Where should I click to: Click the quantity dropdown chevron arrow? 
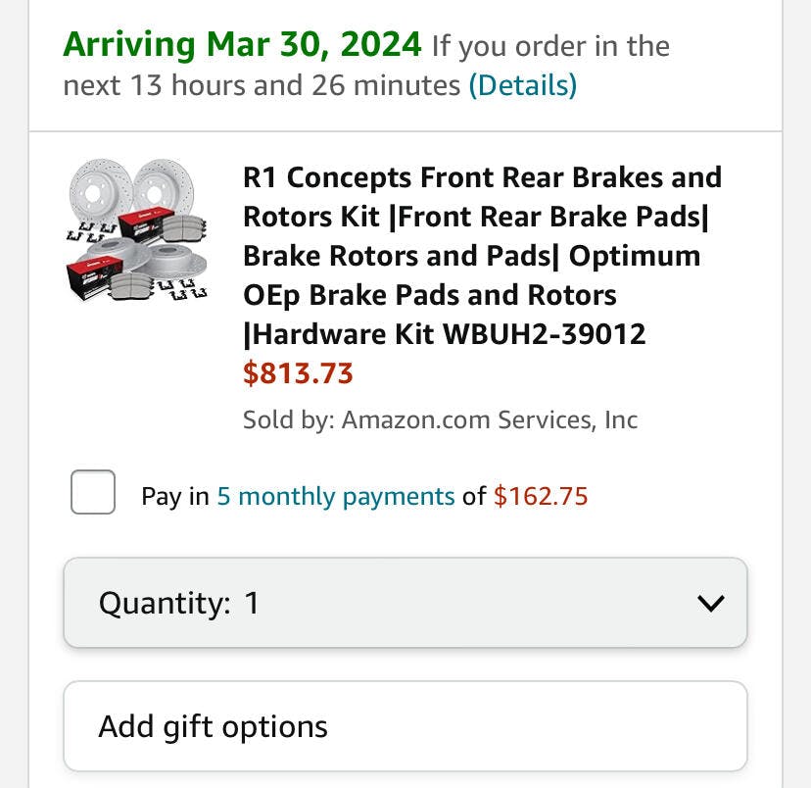[710, 603]
